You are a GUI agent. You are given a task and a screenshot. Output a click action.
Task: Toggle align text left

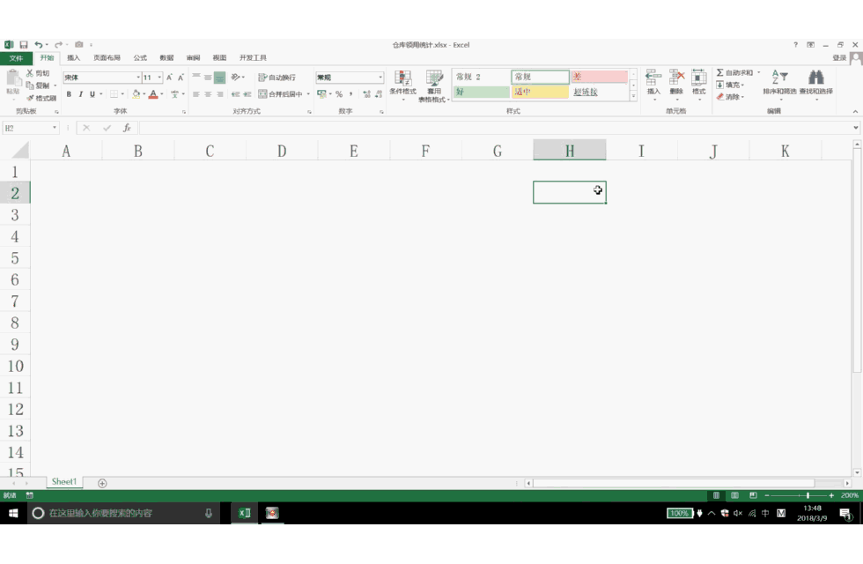[x=195, y=94]
